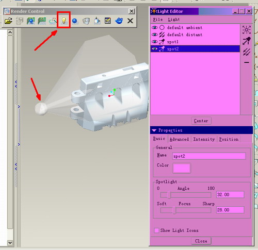
Task: Add a point light with starburst icon
Action: [247, 30]
